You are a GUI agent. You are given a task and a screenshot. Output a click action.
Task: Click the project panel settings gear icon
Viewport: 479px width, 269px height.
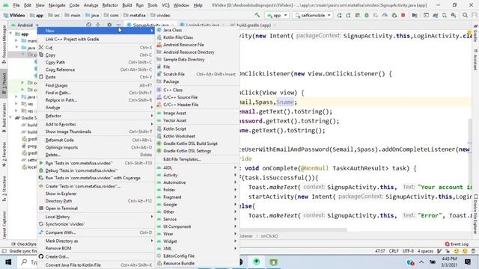[109, 25]
